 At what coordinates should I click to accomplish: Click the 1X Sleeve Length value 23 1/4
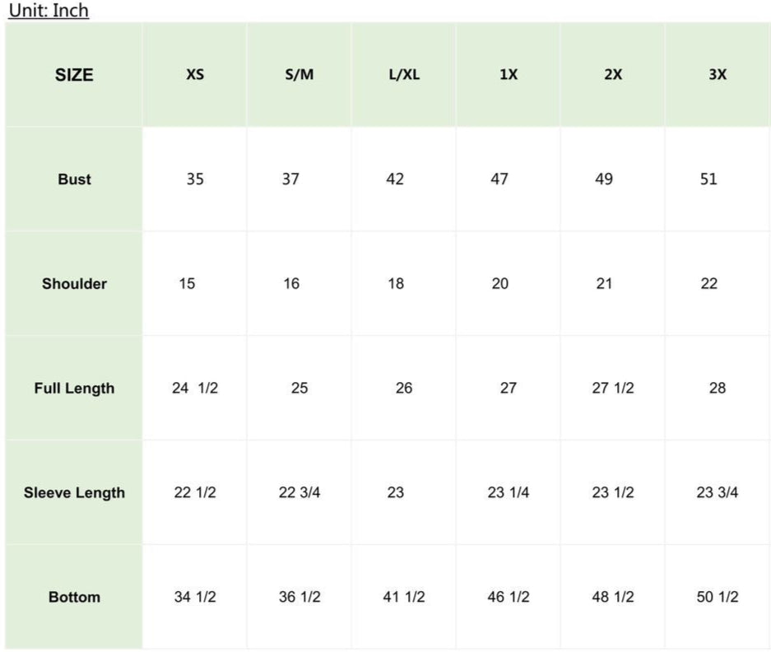click(x=509, y=492)
